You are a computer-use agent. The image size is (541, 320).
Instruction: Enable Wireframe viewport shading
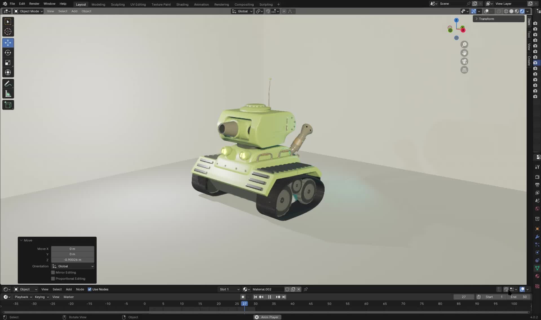coord(506,11)
